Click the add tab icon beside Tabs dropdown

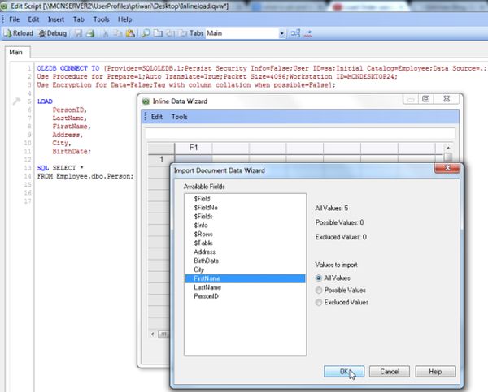pyautogui.click(x=295, y=33)
